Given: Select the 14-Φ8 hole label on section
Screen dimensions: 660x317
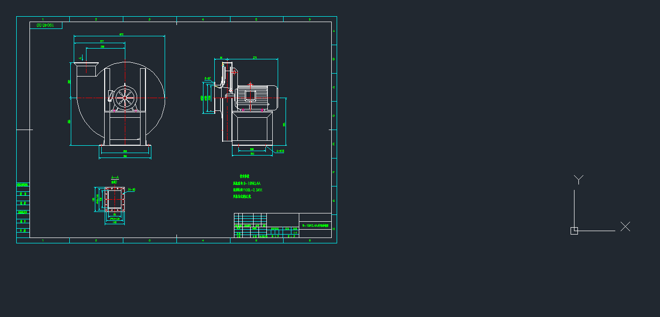Looking at the screenshot, I should (132, 189).
